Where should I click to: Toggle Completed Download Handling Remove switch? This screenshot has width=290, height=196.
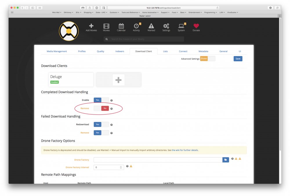click(x=101, y=108)
